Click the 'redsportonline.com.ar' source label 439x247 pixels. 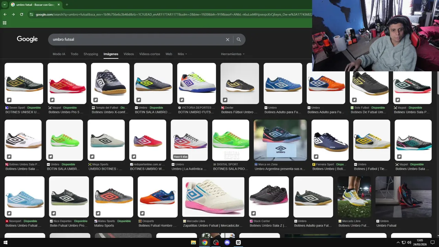tap(149, 165)
